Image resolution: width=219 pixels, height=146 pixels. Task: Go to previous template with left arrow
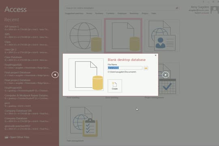click(55, 75)
